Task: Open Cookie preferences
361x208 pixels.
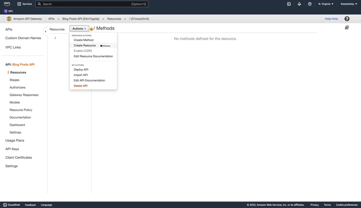Action: tap(347, 205)
